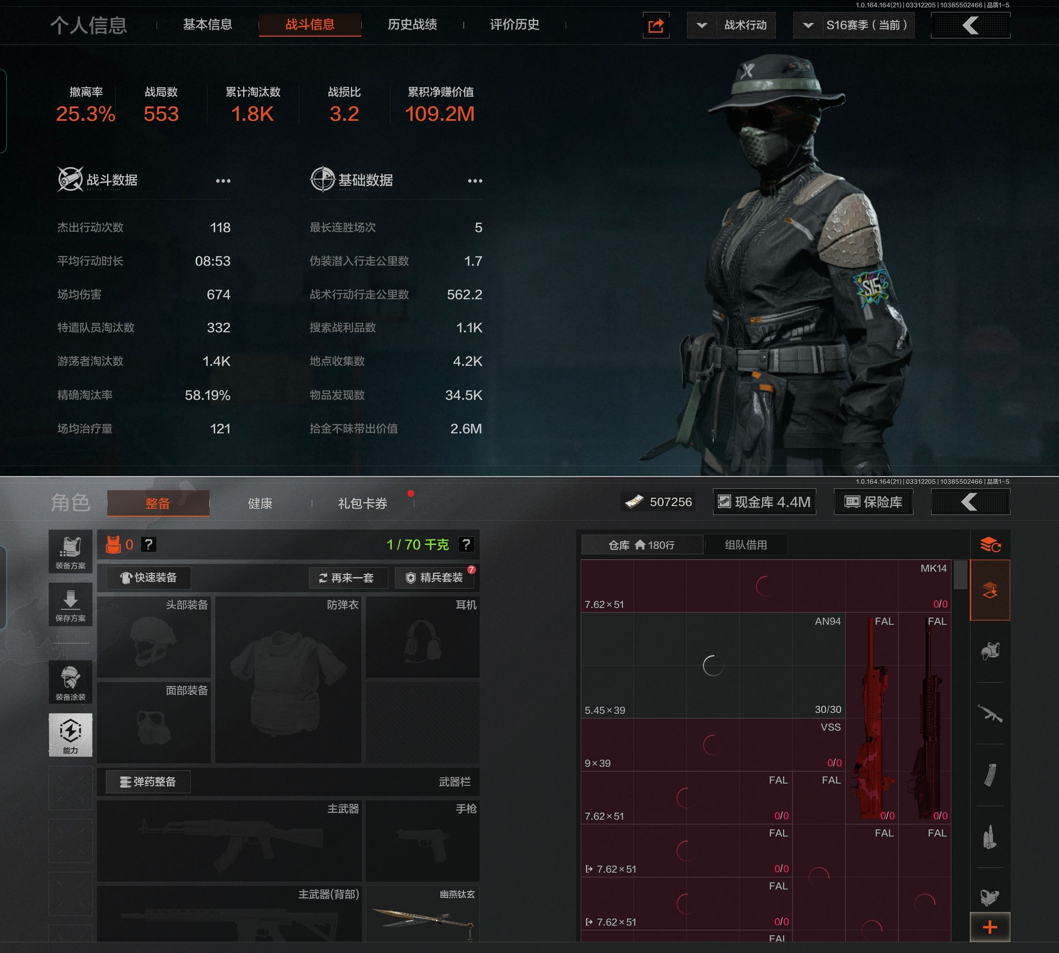The height and width of the screenshot is (953, 1059).
Task: Click the warehouse vertical scrollbar handle
Action: pos(960,574)
